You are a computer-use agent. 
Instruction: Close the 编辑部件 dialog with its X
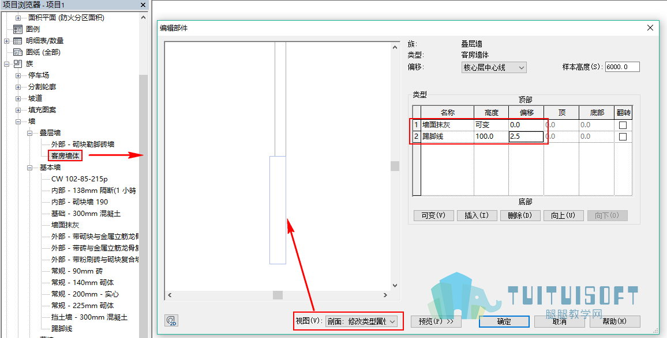[650, 28]
